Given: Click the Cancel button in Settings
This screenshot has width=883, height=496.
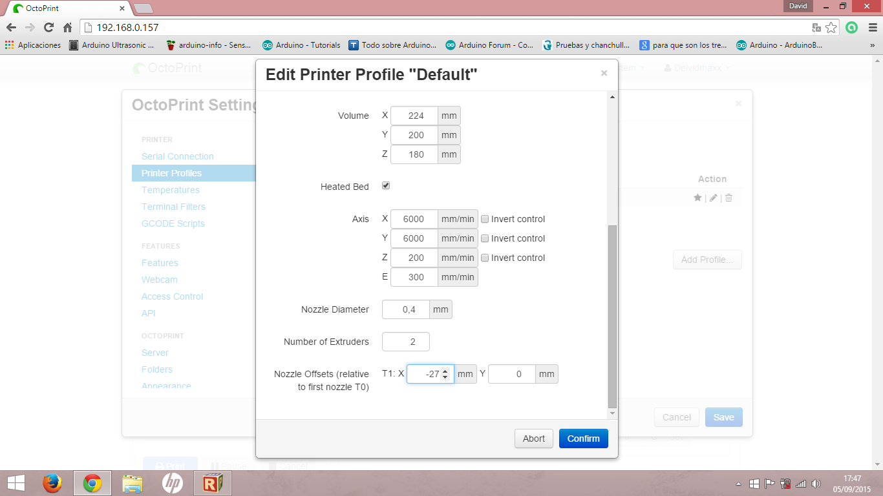Looking at the screenshot, I should (677, 417).
